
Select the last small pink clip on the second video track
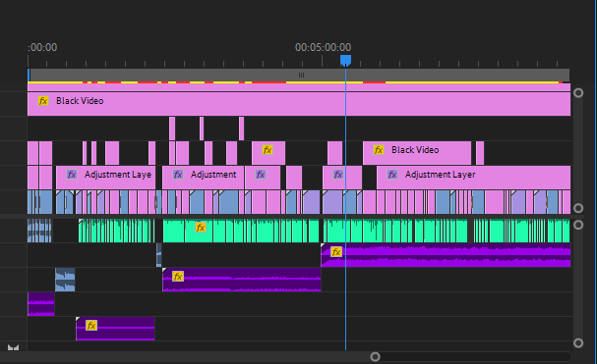(x=241, y=129)
